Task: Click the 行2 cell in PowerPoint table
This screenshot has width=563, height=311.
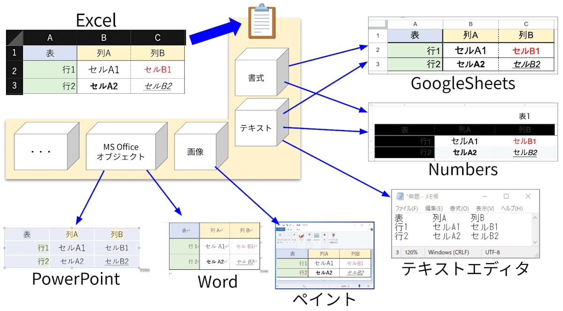Action: point(27,261)
